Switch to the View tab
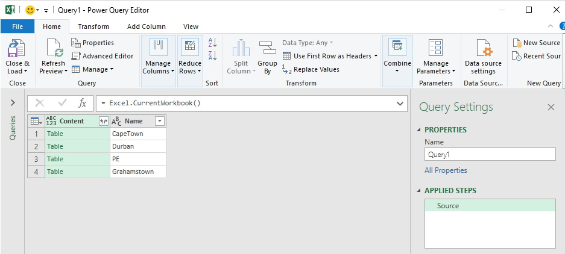The width and height of the screenshot is (565, 254). 191,26
